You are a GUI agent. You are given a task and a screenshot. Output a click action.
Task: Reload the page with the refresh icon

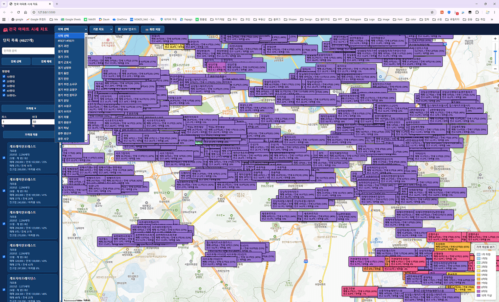(x=18, y=12)
